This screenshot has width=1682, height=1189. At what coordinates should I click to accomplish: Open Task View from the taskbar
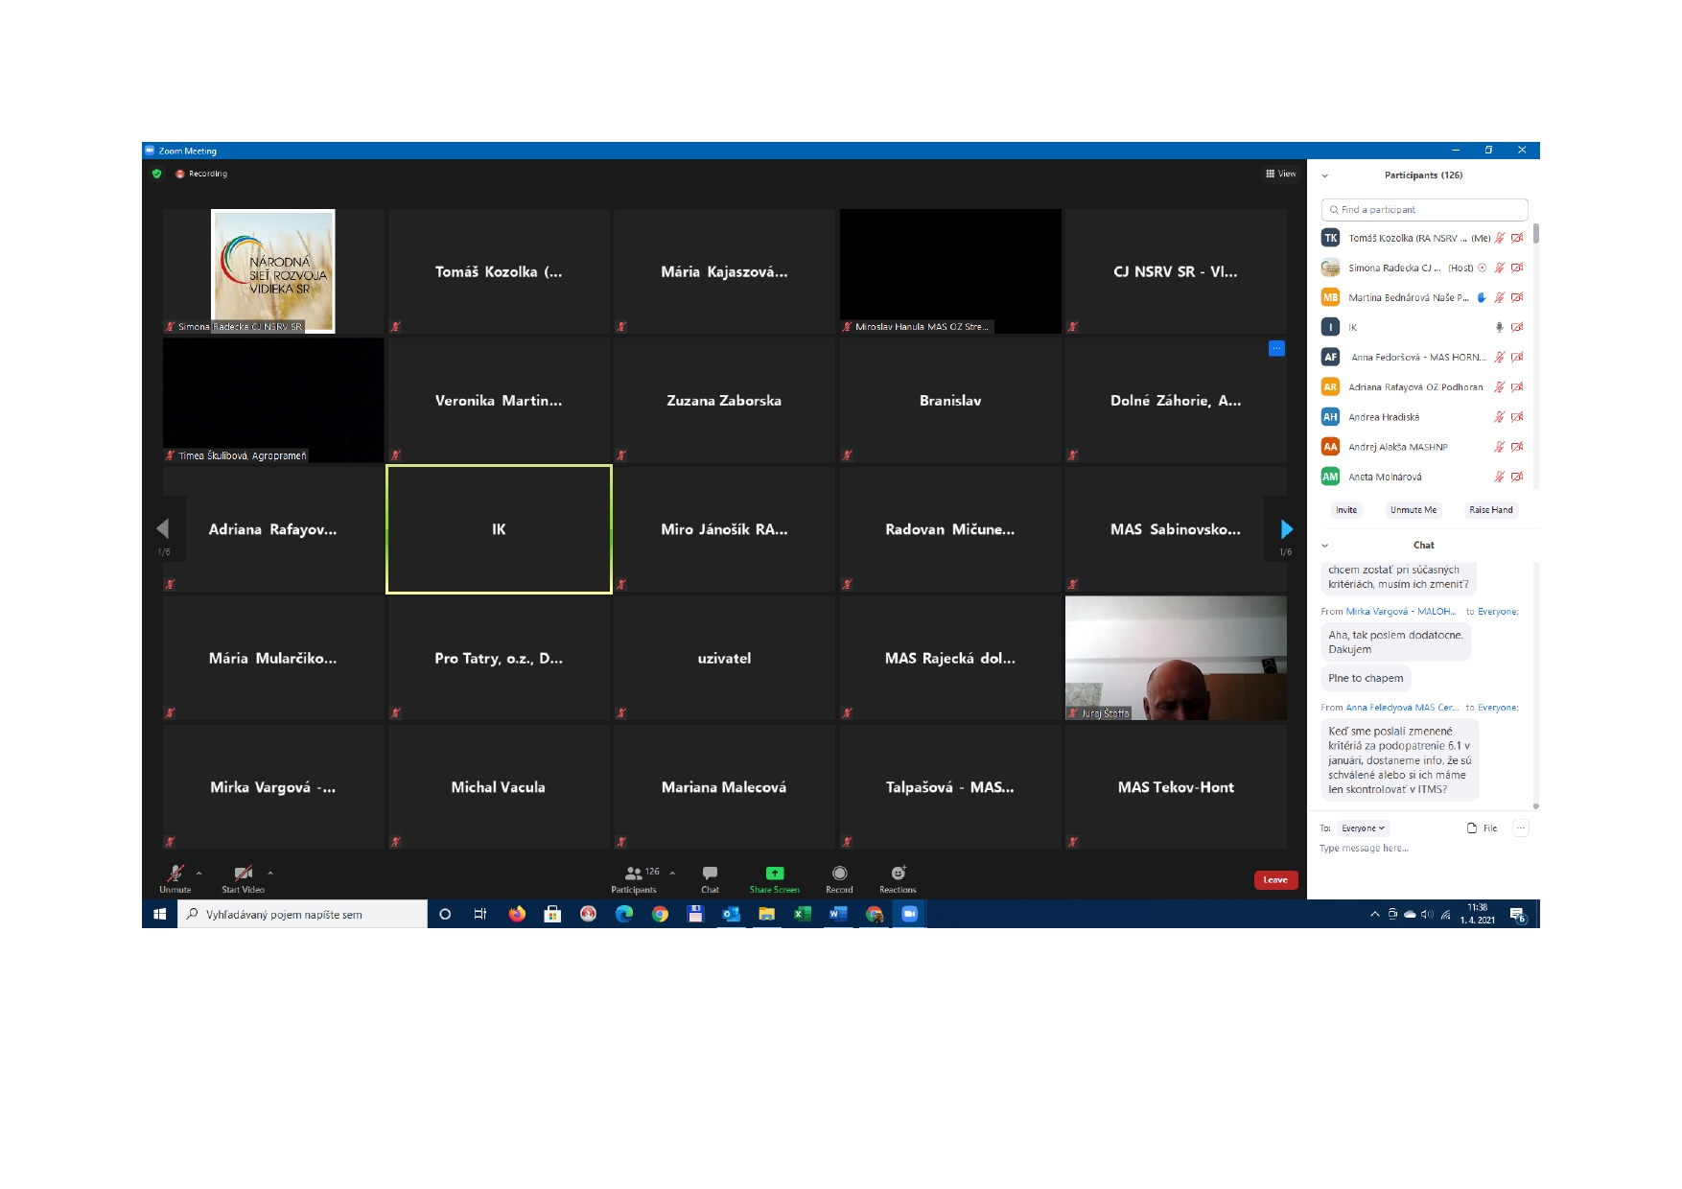tap(480, 914)
